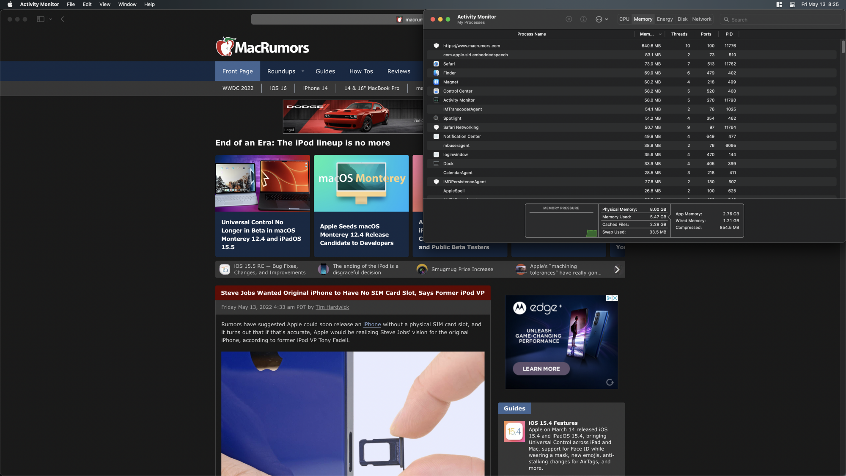Image resolution: width=846 pixels, height=476 pixels.
Task: Select the Finder process icon
Action: point(436,73)
